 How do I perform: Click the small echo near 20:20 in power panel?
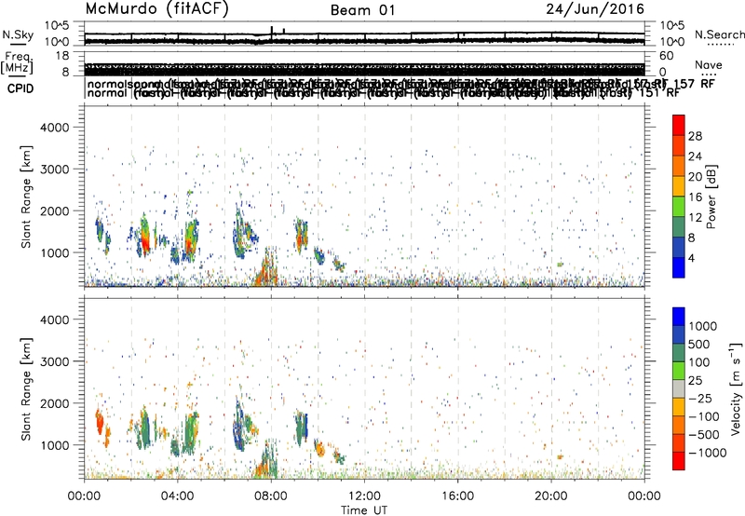(x=561, y=265)
